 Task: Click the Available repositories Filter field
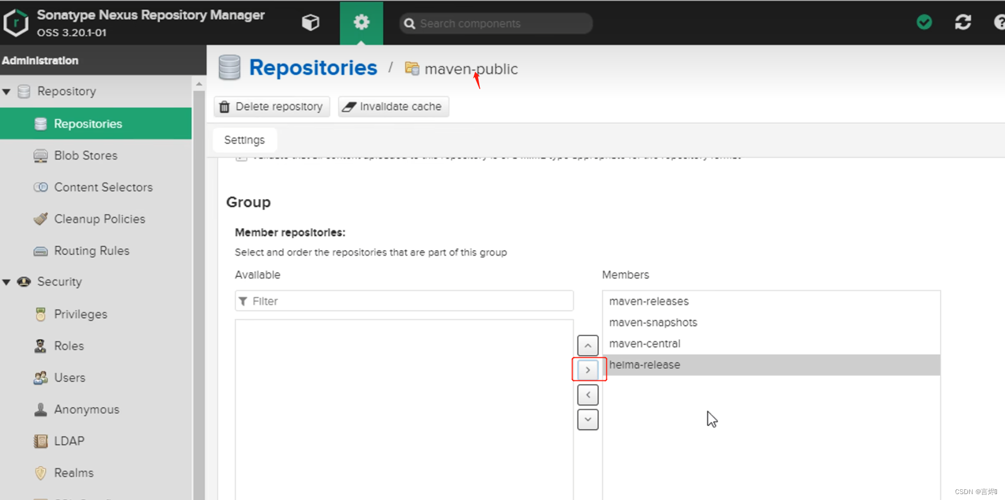404,301
